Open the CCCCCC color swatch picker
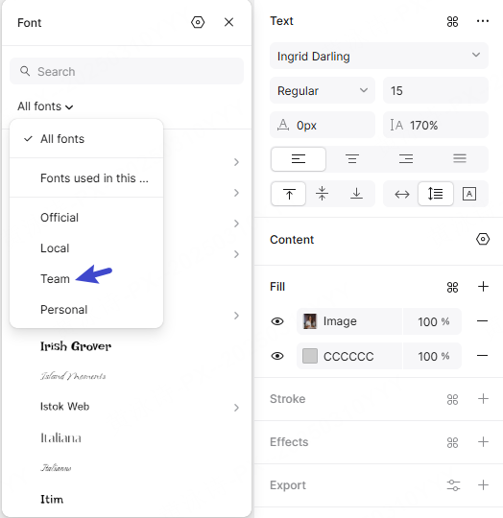Viewport: 503px width, 518px height. pyautogui.click(x=310, y=356)
